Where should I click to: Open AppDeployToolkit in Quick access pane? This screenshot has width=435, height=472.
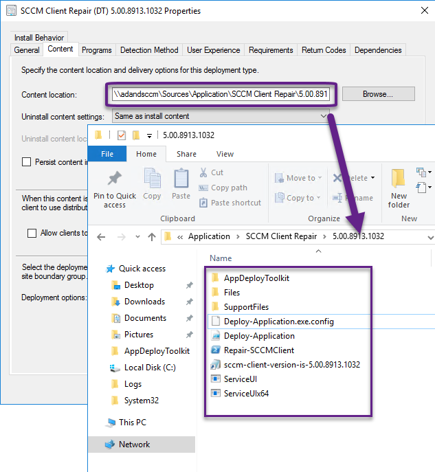(x=150, y=351)
